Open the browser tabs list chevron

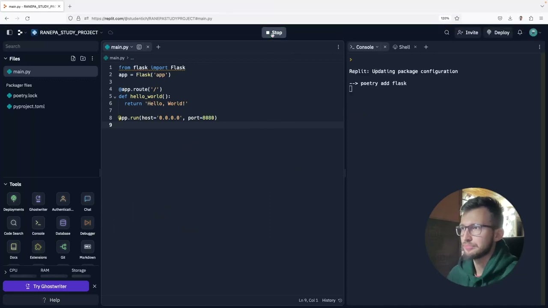(x=542, y=6)
